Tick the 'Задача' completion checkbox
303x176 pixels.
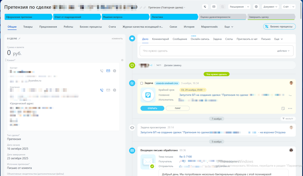[x=142, y=83]
